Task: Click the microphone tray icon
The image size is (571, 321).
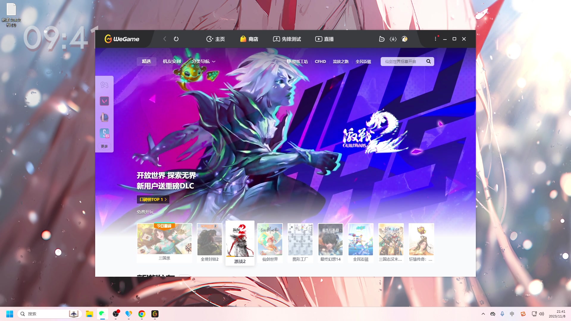Action: click(502, 314)
